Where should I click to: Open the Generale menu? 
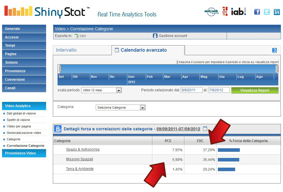24,29
